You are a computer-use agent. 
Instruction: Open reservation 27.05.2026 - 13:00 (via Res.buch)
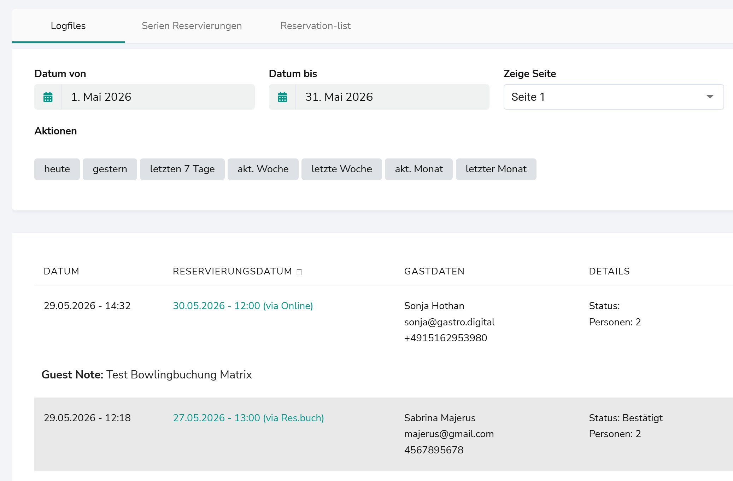[x=248, y=418]
